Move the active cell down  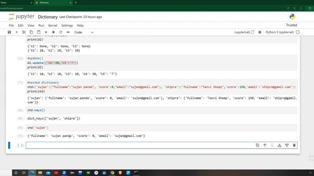(272, 145)
